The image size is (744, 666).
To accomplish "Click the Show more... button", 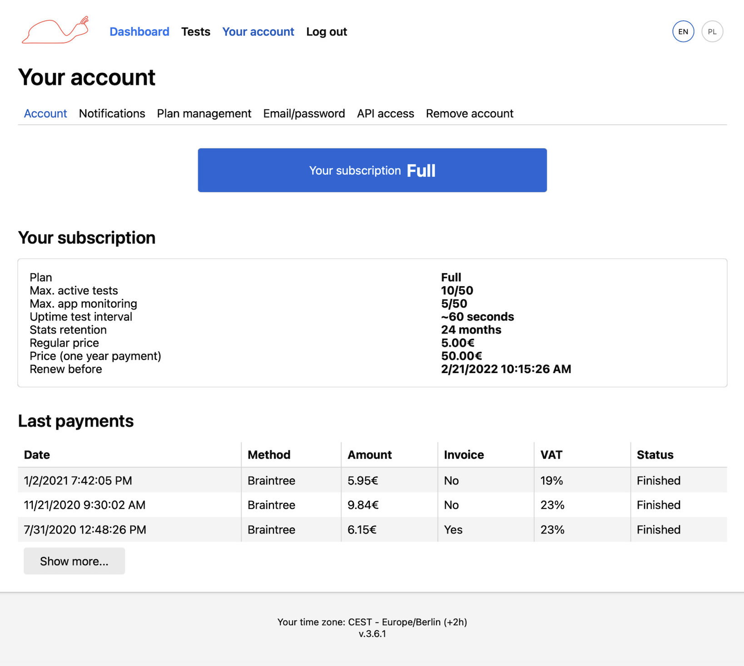I will click(74, 561).
